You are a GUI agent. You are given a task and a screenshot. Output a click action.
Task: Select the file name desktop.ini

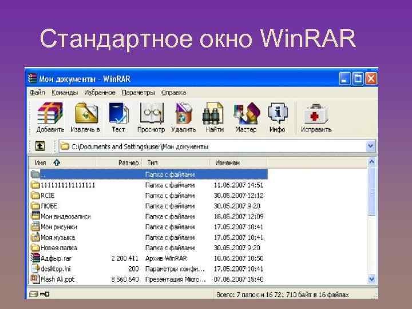56,269
